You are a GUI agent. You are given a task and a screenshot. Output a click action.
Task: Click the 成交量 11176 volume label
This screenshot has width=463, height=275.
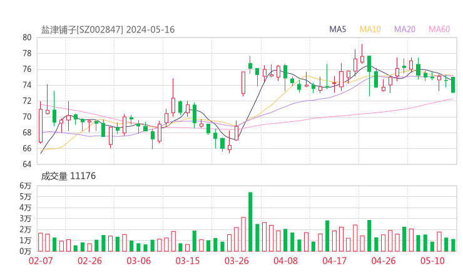pos(68,176)
